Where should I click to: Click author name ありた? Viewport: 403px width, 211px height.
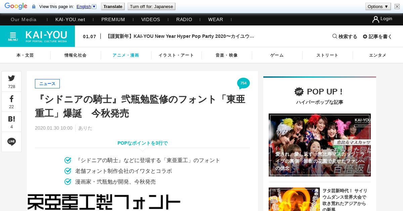[85, 128]
